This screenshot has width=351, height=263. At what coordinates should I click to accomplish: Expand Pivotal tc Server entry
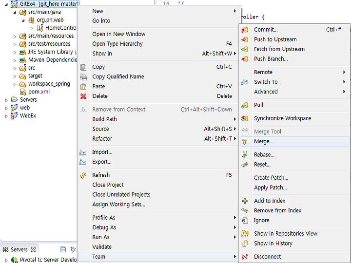[x=6, y=260]
